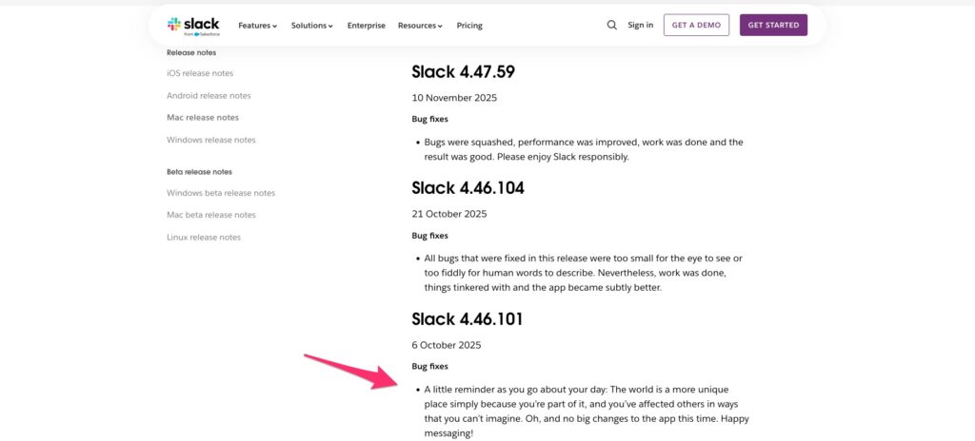This screenshot has width=975, height=441.
Task: Open the search magnifier icon
Action: 612,25
